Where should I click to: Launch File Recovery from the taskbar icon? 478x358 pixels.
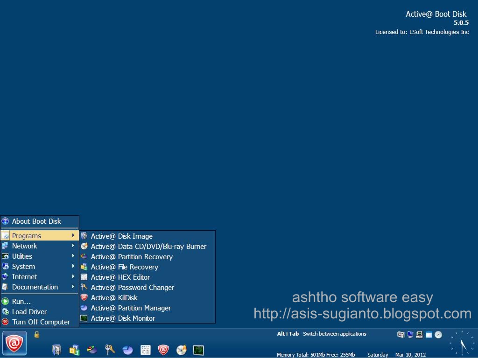click(x=74, y=350)
